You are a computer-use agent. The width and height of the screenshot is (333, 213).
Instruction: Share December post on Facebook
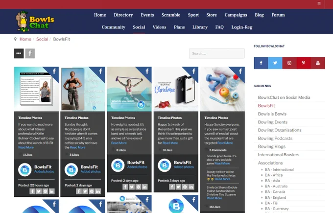click(x=172, y=187)
